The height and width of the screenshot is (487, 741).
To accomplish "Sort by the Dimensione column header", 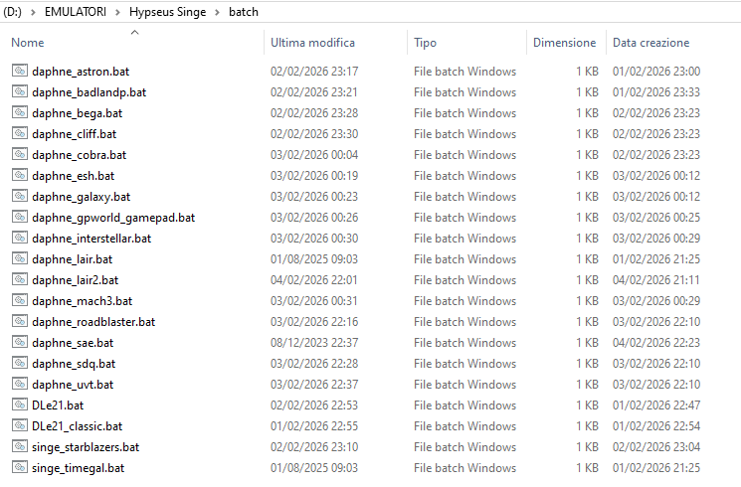I will [x=564, y=43].
